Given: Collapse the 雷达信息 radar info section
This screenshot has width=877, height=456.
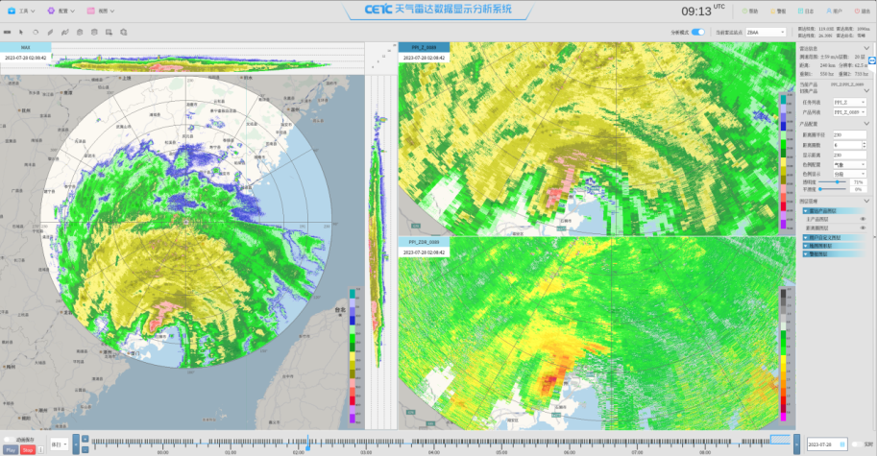Looking at the screenshot, I should (x=867, y=49).
